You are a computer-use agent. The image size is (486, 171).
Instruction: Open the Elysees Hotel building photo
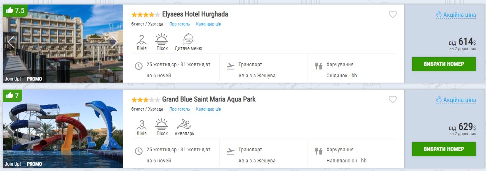63,44
